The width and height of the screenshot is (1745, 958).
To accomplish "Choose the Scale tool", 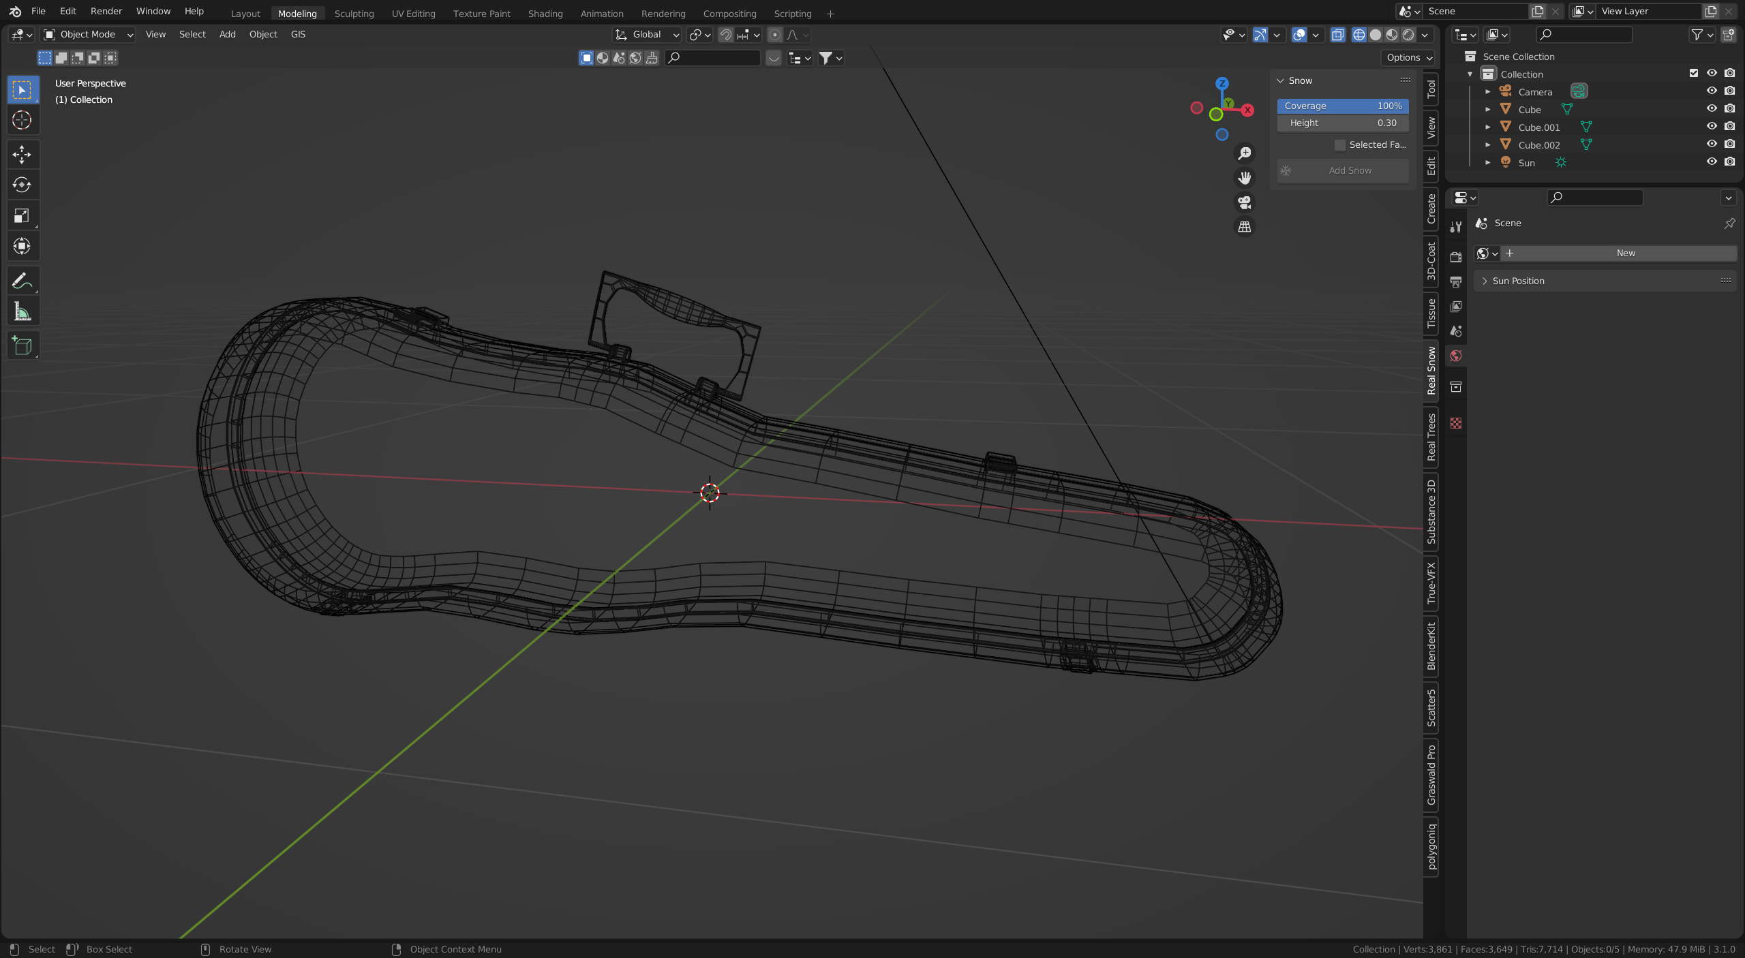I will coord(22,216).
